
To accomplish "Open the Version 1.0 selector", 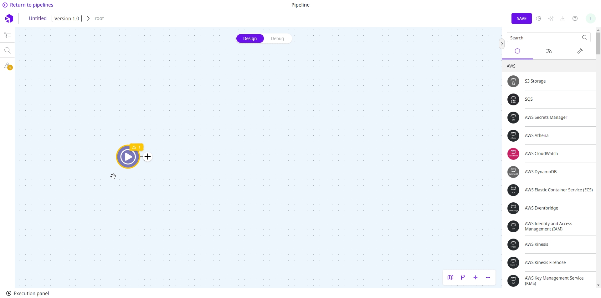I will pos(67,18).
